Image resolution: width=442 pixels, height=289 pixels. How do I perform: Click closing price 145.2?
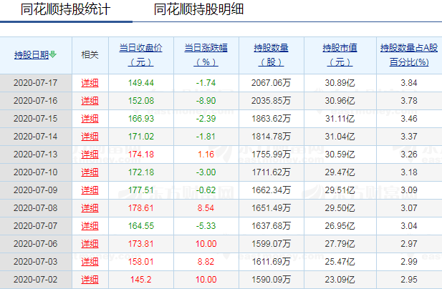141,280
